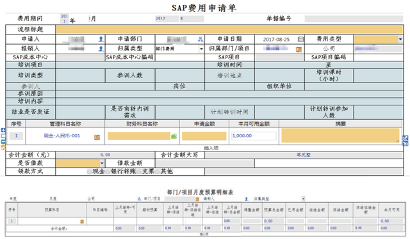The image size is (410, 239).
Task: Click the 本月可用 column header in budget table
Action: (x=391, y=210)
